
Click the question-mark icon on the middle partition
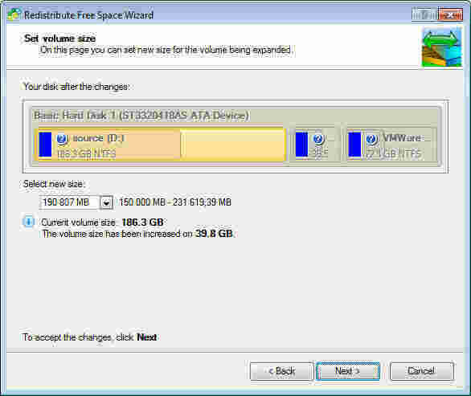click(x=318, y=139)
